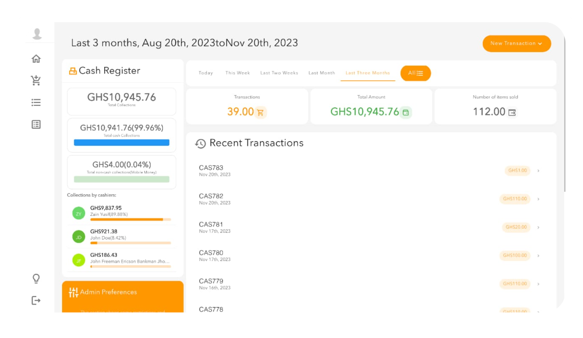Open the New Transaction dropdown
Screen dimensions: 583x338
(x=516, y=44)
